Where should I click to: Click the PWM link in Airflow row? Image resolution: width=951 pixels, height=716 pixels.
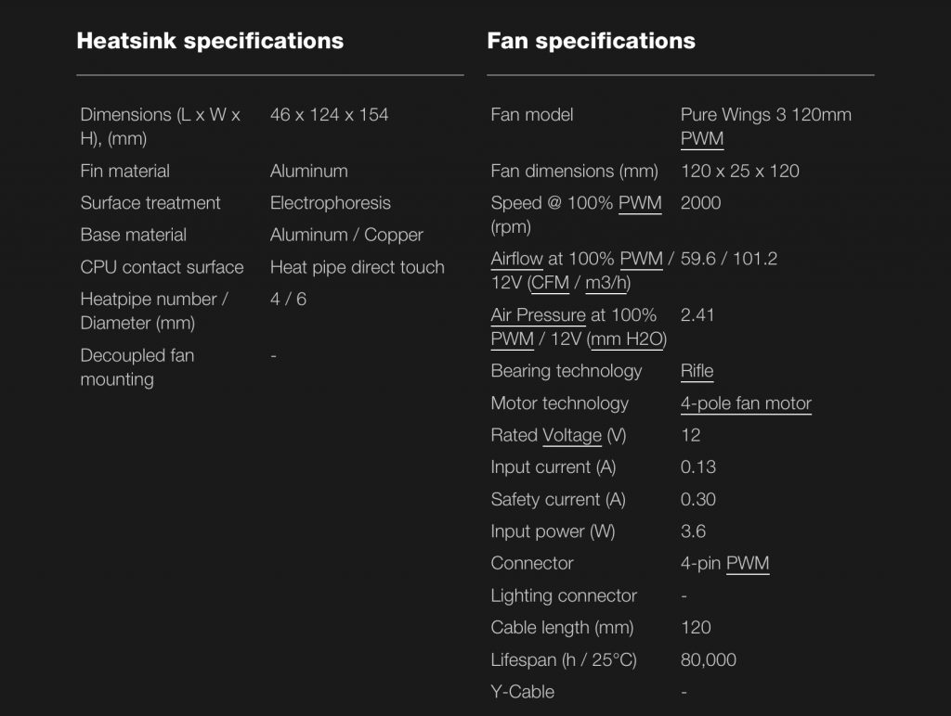click(x=641, y=260)
